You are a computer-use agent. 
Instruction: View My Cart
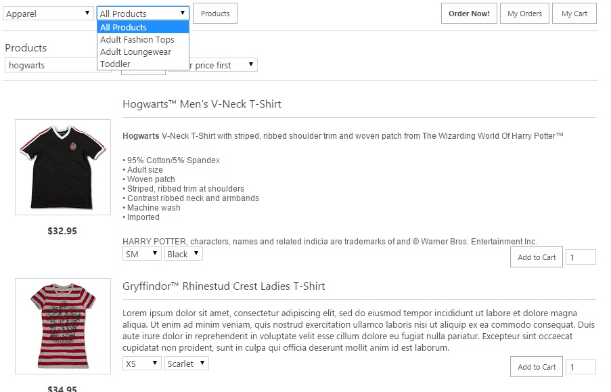pyautogui.click(x=574, y=14)
